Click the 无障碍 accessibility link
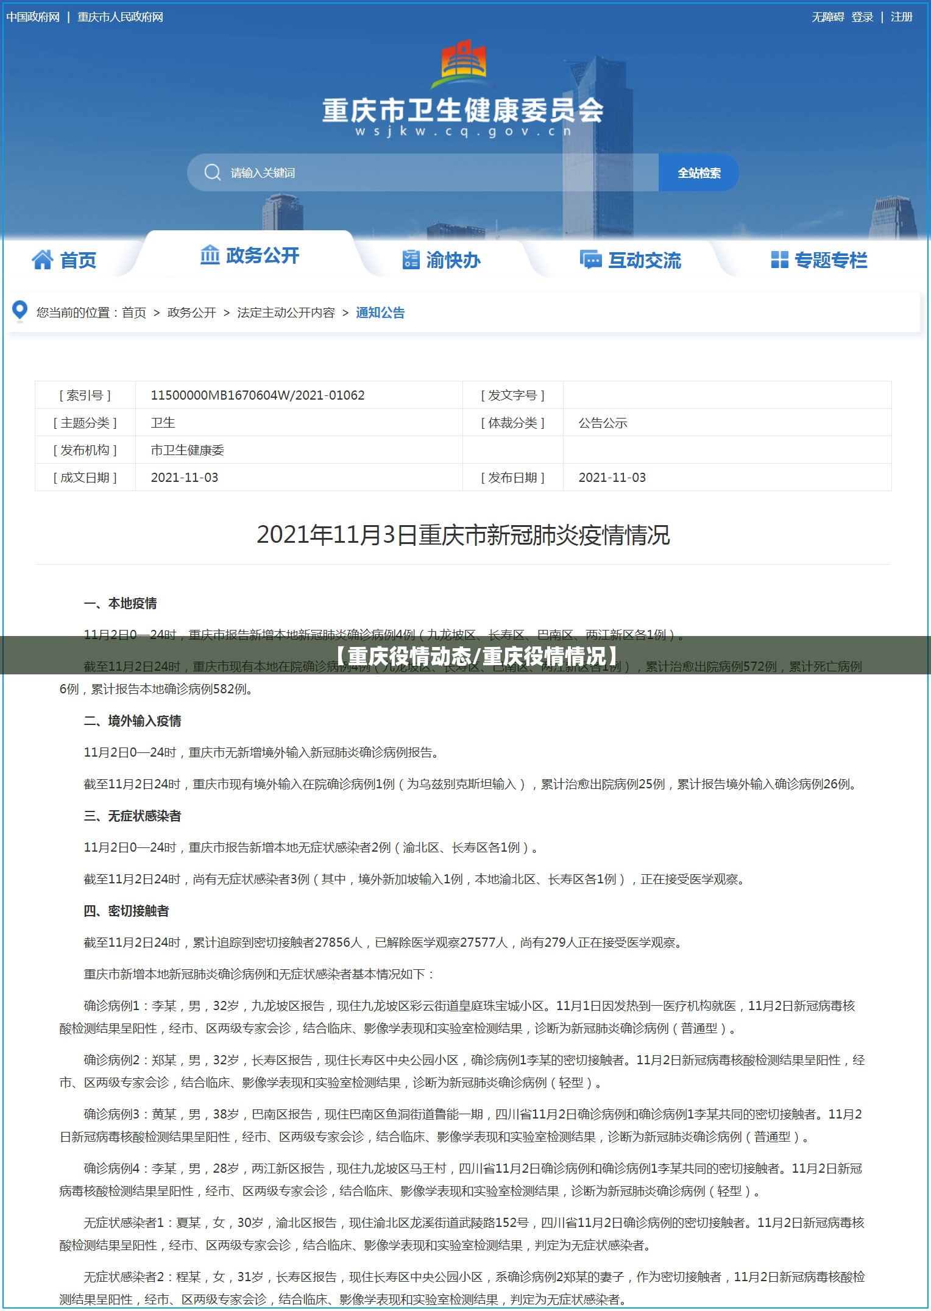This screenshot has height=1311, width=931. (x=827, y=17)
